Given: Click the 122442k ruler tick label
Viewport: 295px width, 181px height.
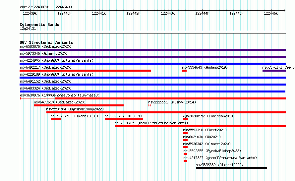Looking at the screenshot, I should point(133,13).
